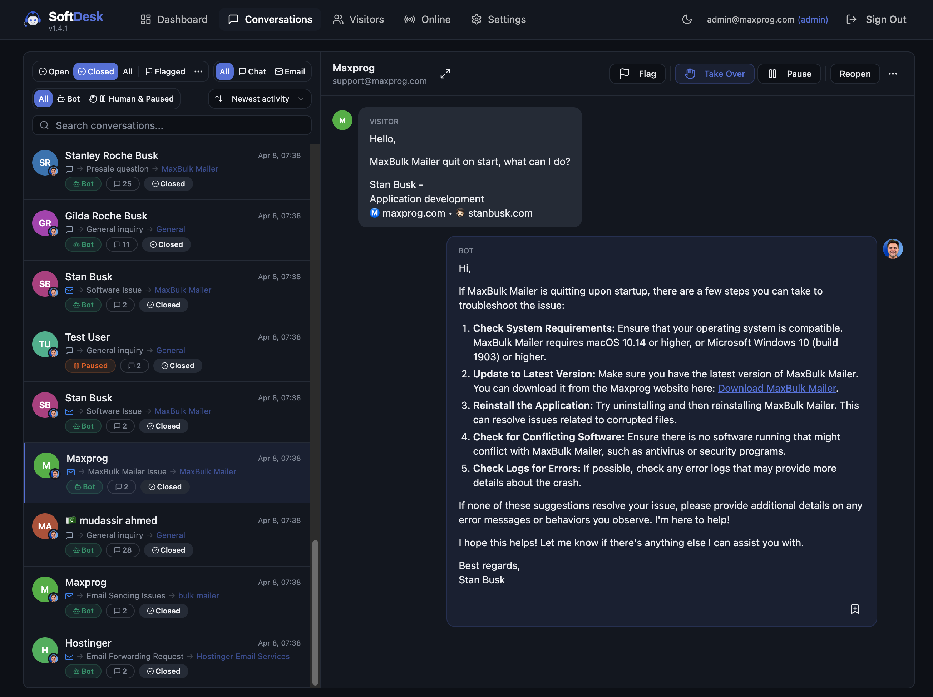Viewport: 933px width, 697px height.
Task: Open the Visitors section
Action: pyautogui.click(x=358, y=19)
